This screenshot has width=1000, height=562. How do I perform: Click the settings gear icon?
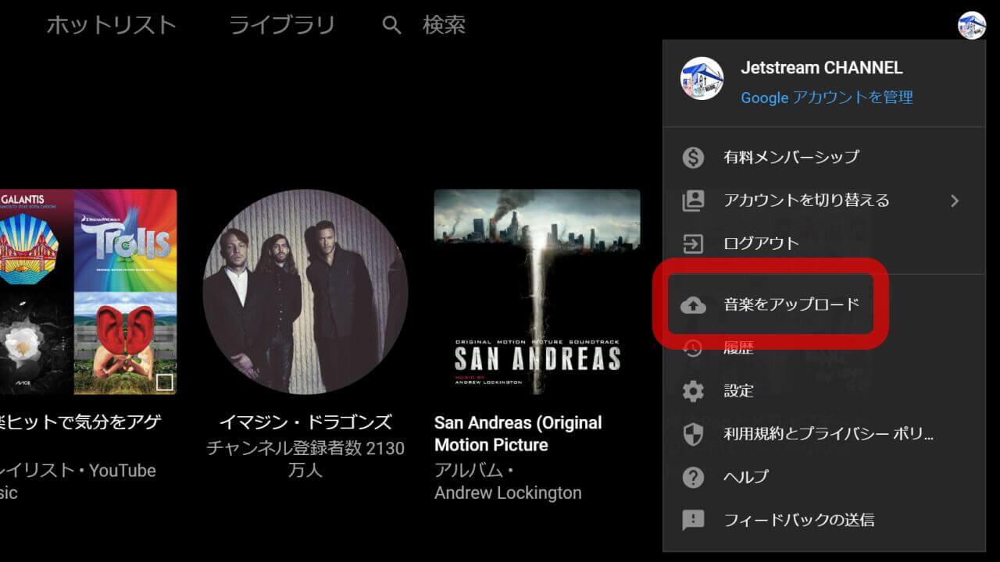tap(693, 391)
